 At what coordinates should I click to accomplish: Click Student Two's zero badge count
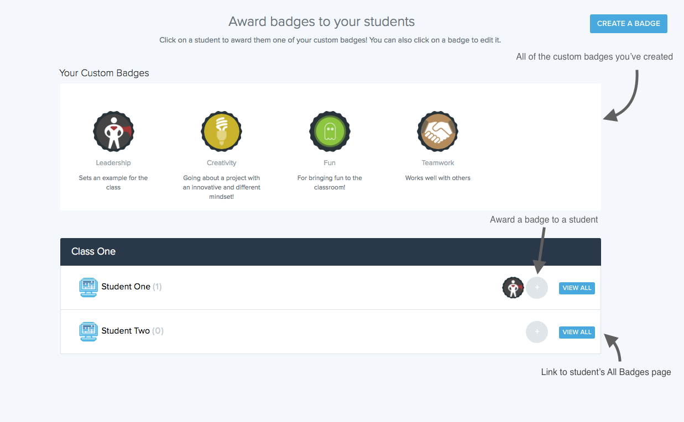[158, 331]
